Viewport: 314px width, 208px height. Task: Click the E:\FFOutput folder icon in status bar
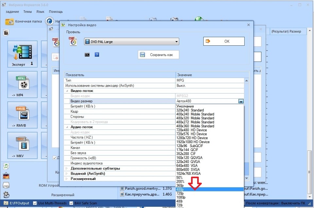pyautogui.click(x=6, y=203)
